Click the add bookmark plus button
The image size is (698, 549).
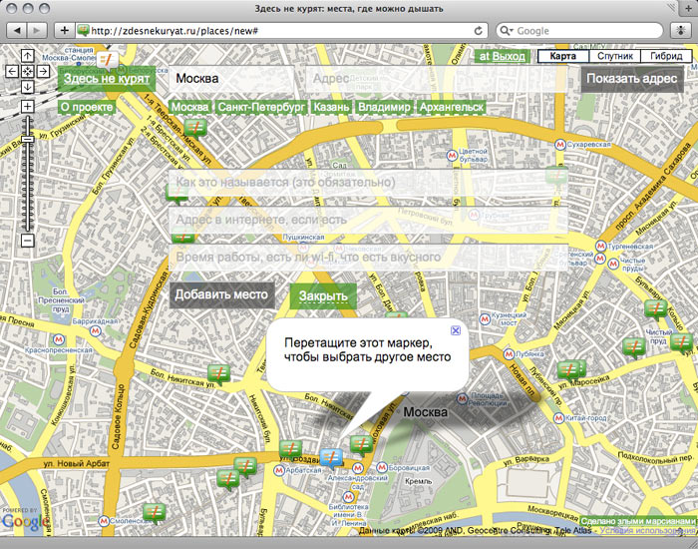65,31
